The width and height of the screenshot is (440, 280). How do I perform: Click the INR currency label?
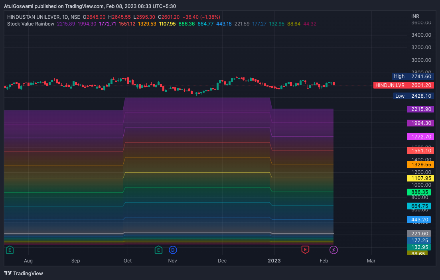point(415,16)
